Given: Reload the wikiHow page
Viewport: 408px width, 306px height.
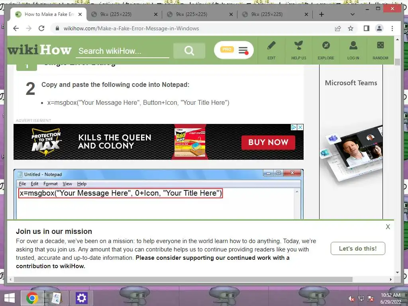Looking at the screenshot, I should 41,28.
